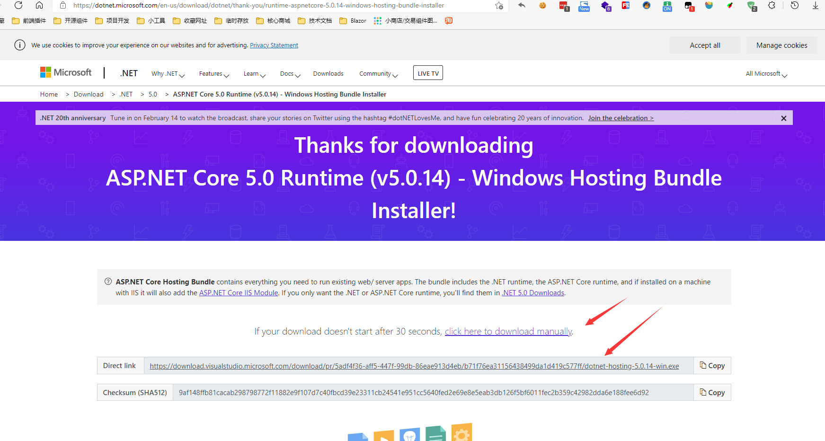825x441 pixels.
Task: Open Manage cookies
Action: pyautogui.click(x=782, y=45)
